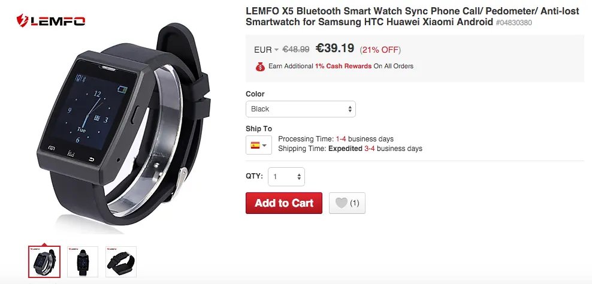Click the heart wishlist icon
This screenshot has height=284, width=592.
coord(341,203)
